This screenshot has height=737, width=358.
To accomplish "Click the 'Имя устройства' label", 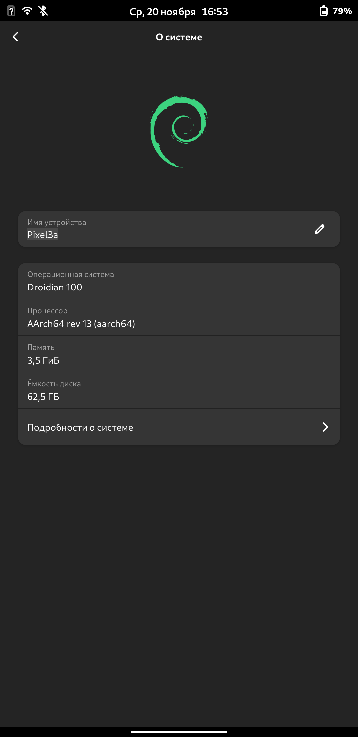I will [57, 222].
